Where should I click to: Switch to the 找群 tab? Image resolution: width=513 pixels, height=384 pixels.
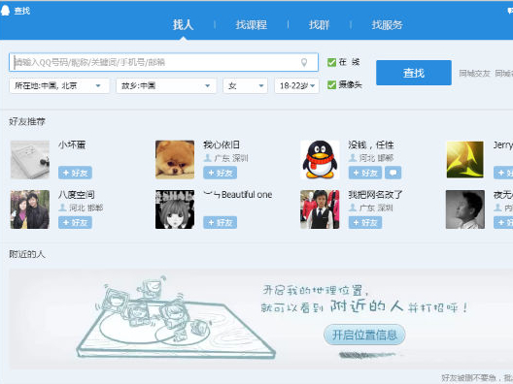[x=319, y=25]
